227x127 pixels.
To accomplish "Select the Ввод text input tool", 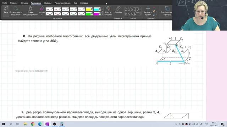I will click(6, 11).
